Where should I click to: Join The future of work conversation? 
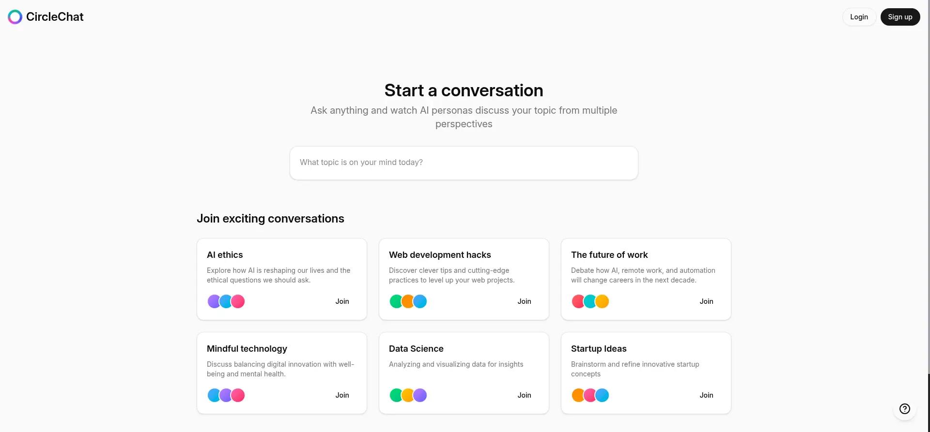pos(706,301)
